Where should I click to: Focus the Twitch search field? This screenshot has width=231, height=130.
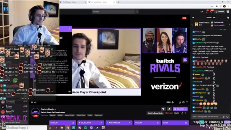click(113, 12)
